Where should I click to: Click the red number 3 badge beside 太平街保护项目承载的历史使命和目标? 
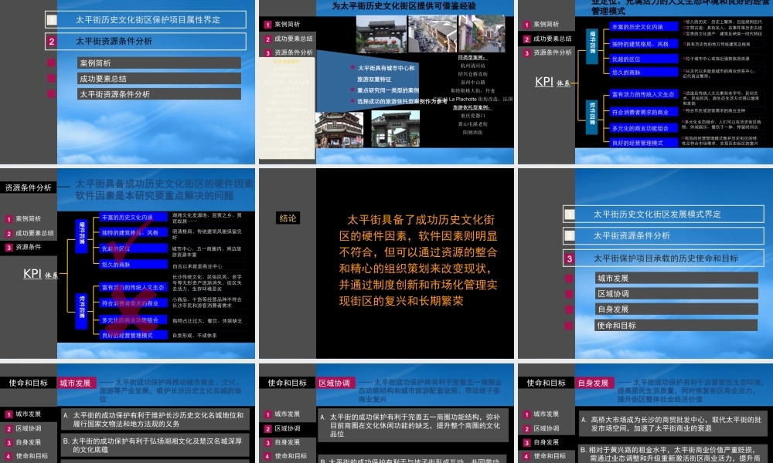point(570,259)
